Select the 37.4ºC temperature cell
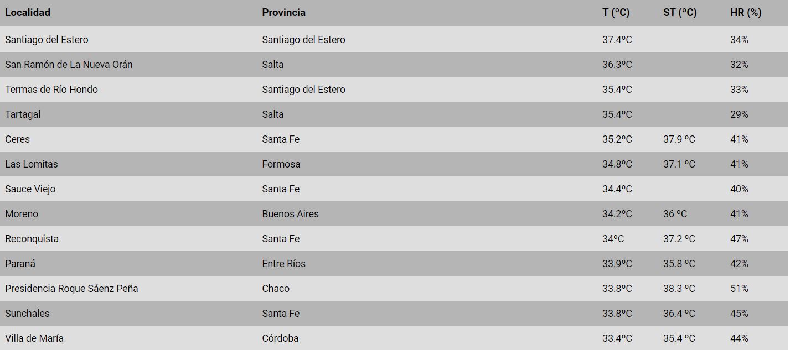The image size is (790, 350). [617, 40]
